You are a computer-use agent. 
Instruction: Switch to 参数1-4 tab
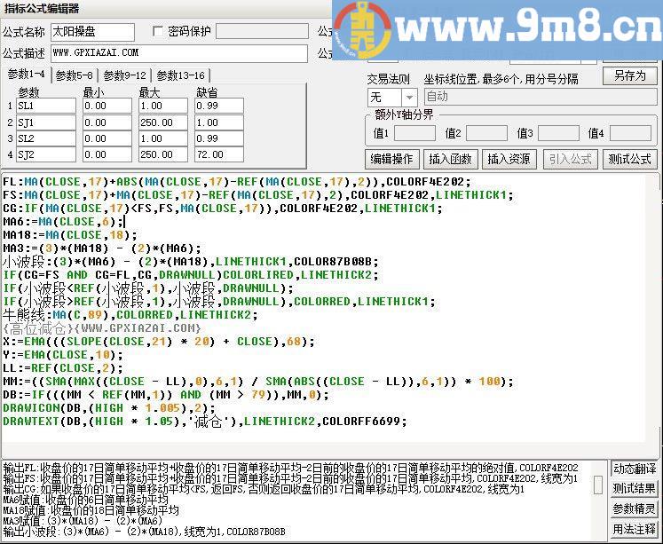coord(27,75)
